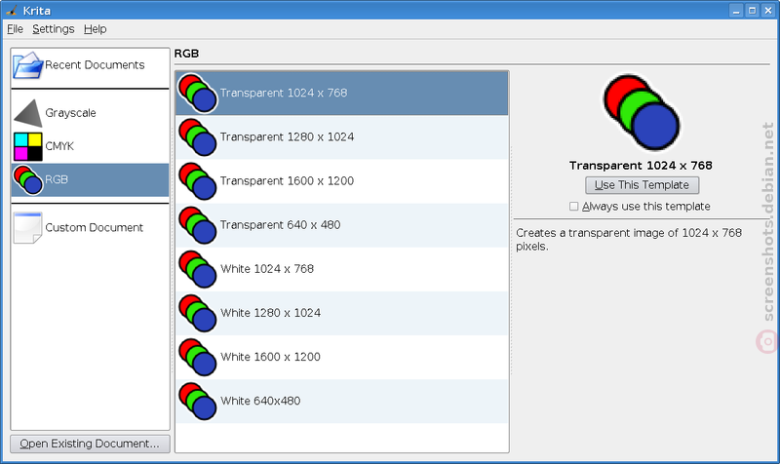Open the File menu
The height and width of the screenshot is (464, 780).
15,29
